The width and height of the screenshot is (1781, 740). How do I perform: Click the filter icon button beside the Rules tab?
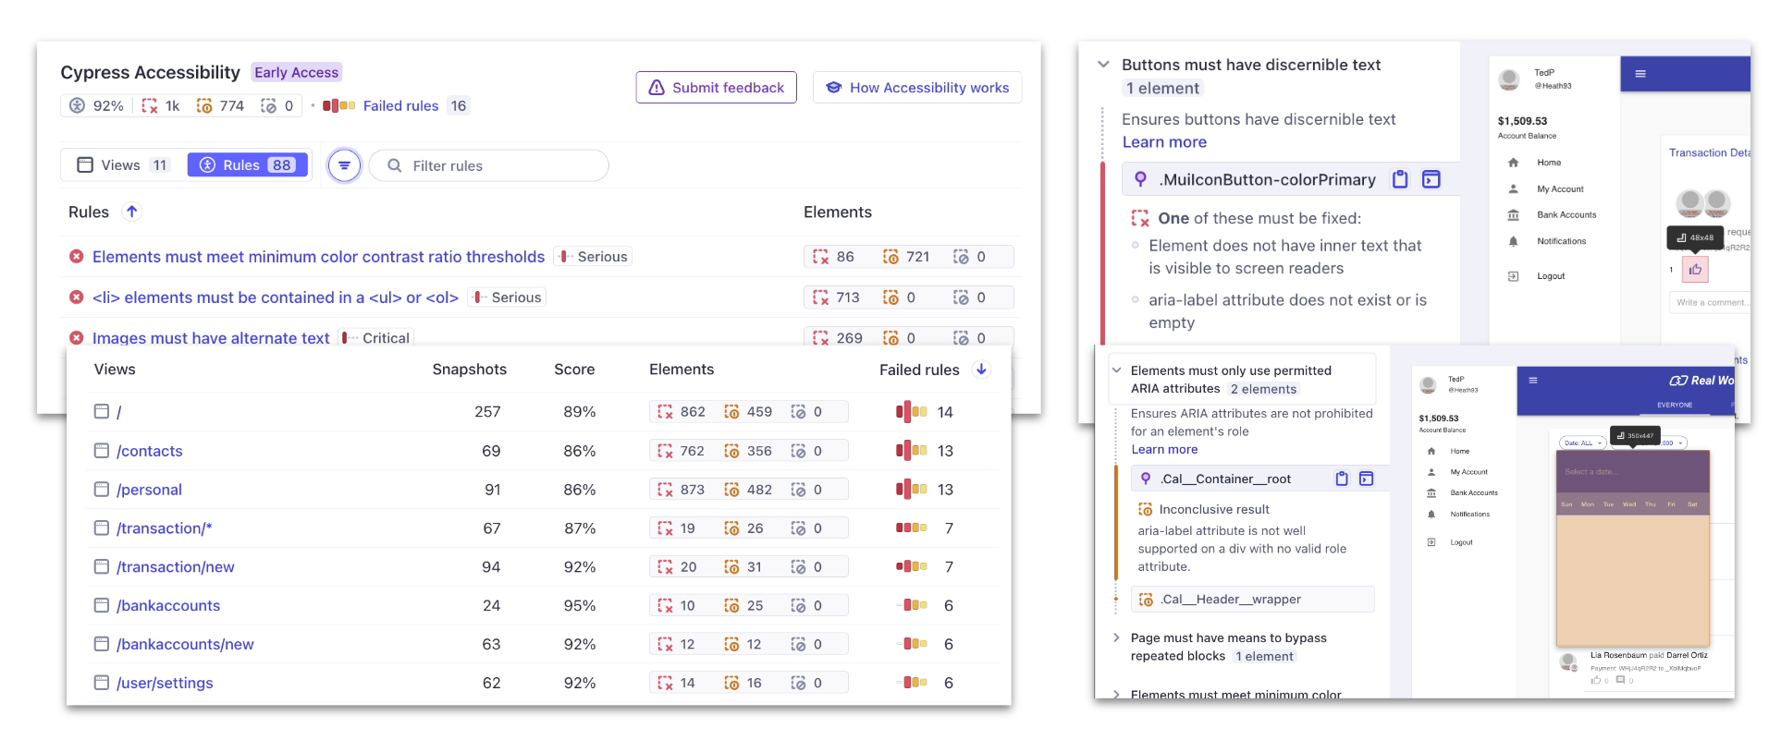[344, 165]
